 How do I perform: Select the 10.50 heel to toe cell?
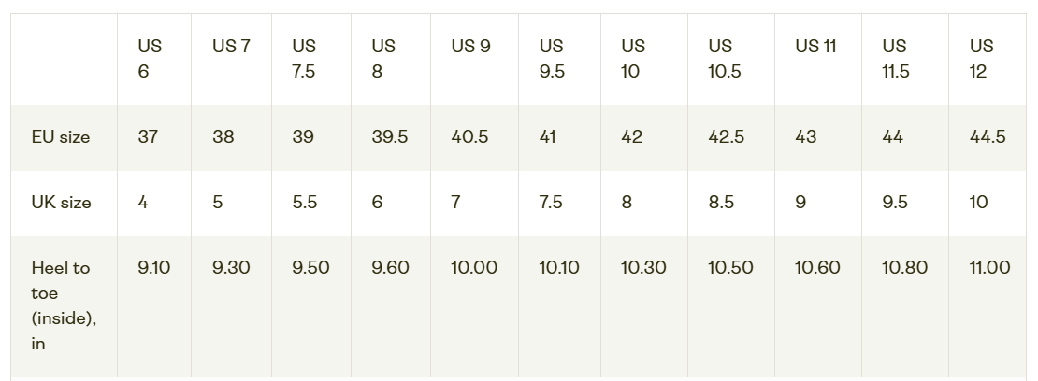730,268
